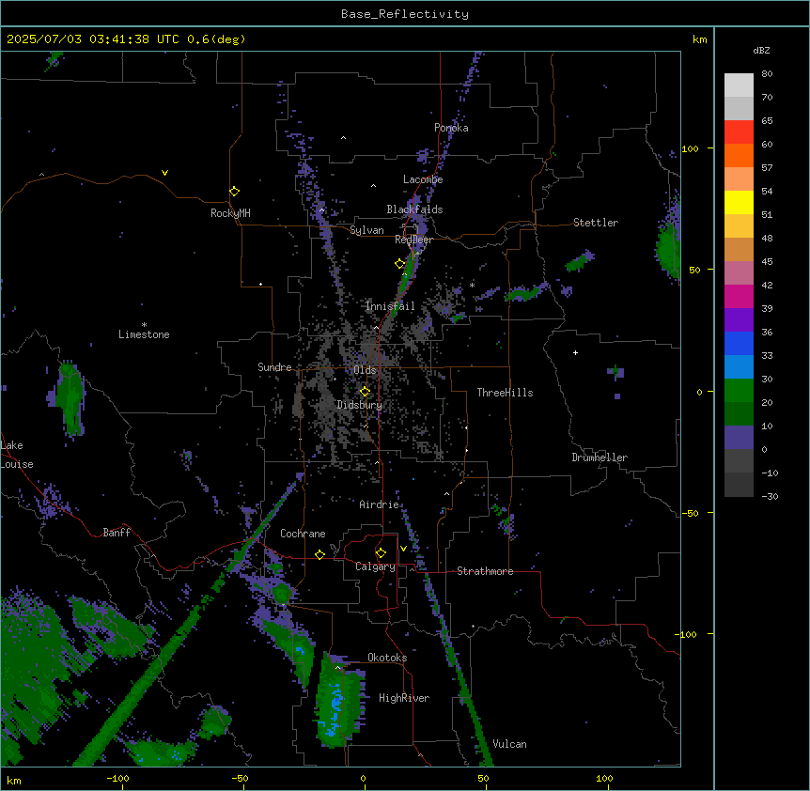Select the blue 36-33 dBZ legend swatch
The image size is (810, 791).
pos(739,344)
